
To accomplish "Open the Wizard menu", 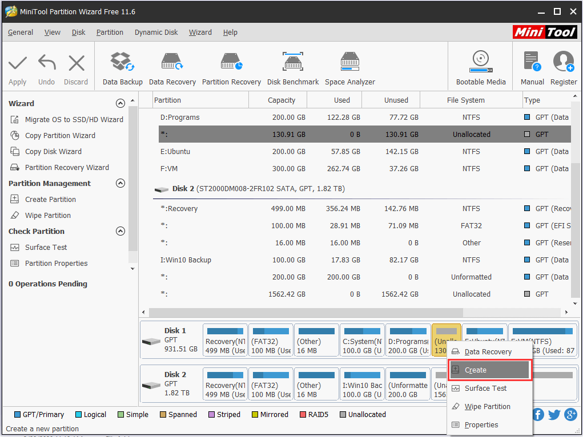I will click(x=200, y=33).
